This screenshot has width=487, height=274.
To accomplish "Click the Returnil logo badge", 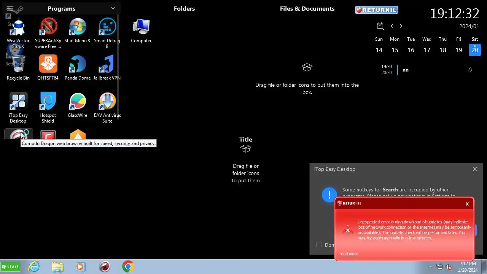I will (377, 10).
